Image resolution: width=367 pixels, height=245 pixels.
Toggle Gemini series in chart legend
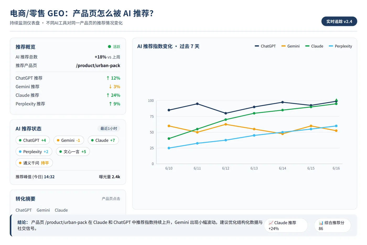pyautogui.click(x=290, y=46)
